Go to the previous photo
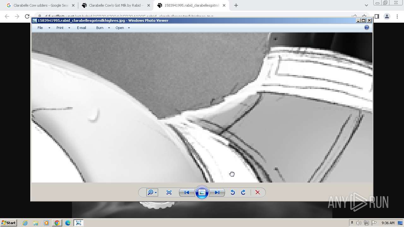This screenshot has width=404, height=227. (x=187, y=192)
